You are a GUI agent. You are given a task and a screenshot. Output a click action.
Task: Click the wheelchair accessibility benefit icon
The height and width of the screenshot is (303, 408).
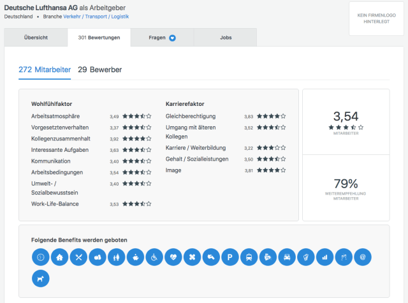(x=154, y=256)
